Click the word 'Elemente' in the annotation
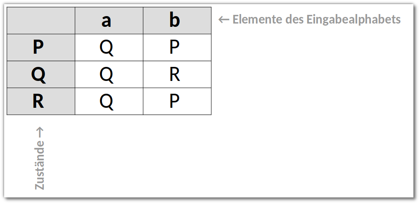The image size is (420, 204). 257,19
